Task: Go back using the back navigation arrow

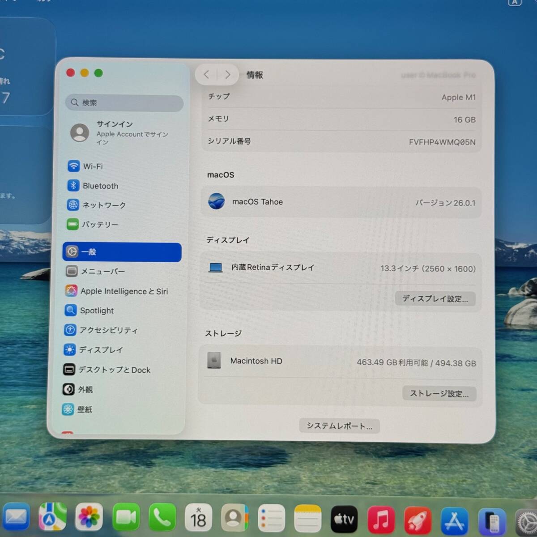Action: point(206,74)
